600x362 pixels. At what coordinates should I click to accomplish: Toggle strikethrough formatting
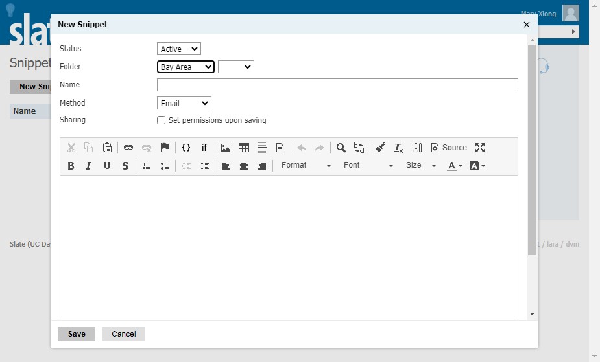pyautogui.click(x=125, y=166)
